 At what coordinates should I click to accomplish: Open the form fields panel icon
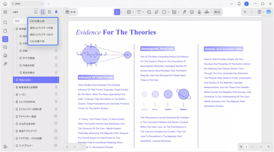pyautogui.click(x=5, y=56)
